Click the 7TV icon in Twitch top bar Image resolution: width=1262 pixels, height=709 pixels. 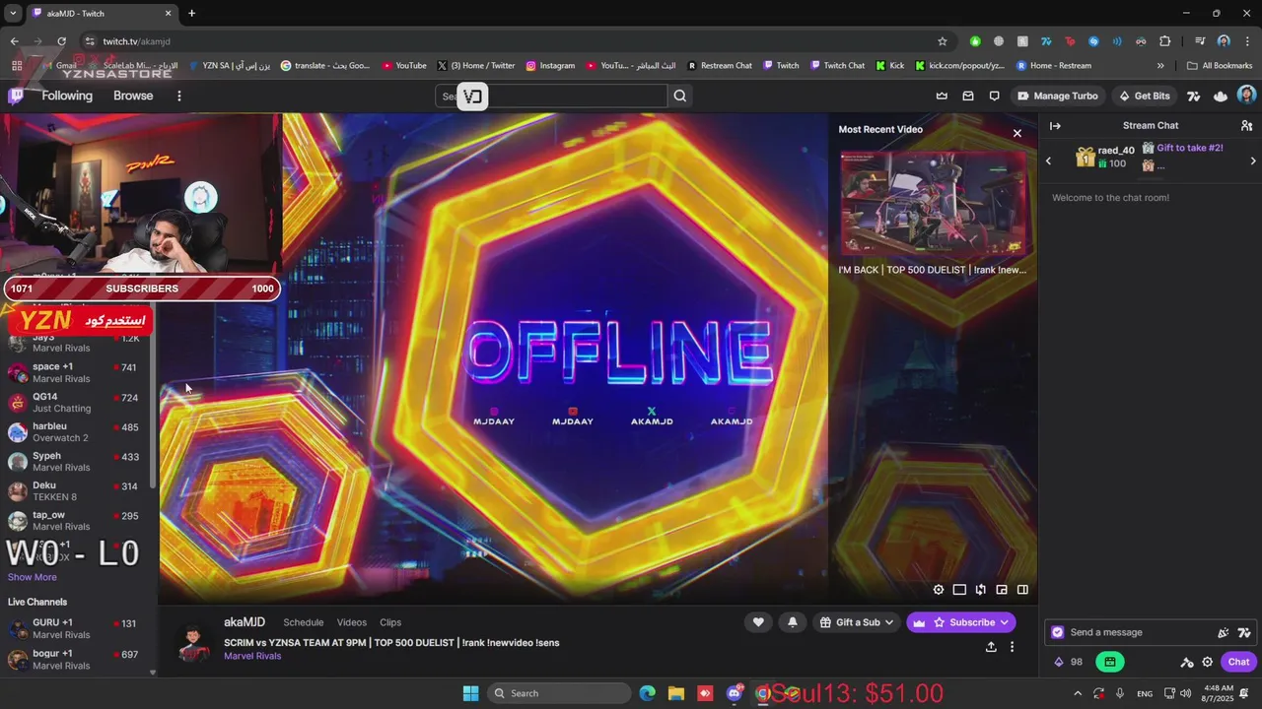(x=1194, y=96)
